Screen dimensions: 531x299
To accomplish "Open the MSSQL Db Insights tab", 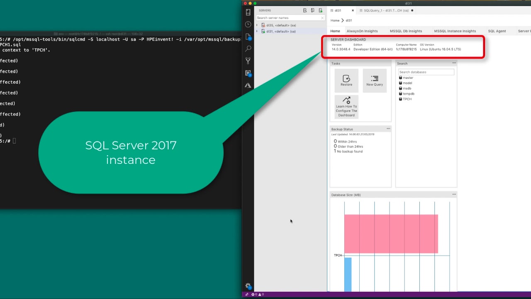I will pos(406,31).
